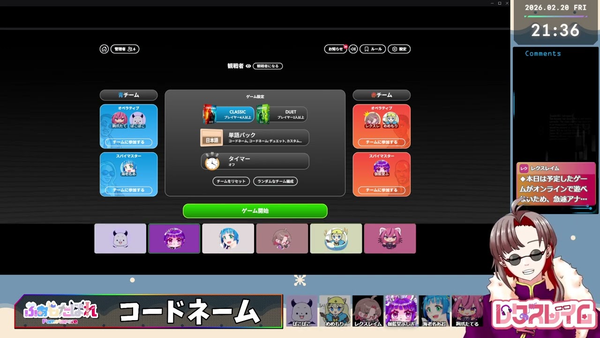
Task: Join blue spymaster via チームに参加する
Action: (128, 190)
